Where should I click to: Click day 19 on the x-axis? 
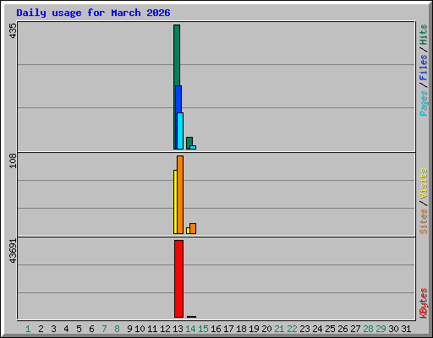[254, 329]
